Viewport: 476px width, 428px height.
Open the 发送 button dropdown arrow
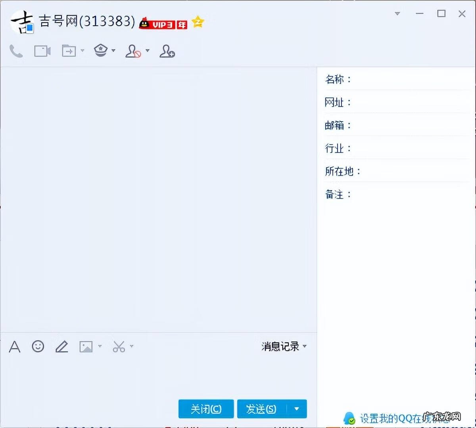pyautogui.click(x=297, y=409)
